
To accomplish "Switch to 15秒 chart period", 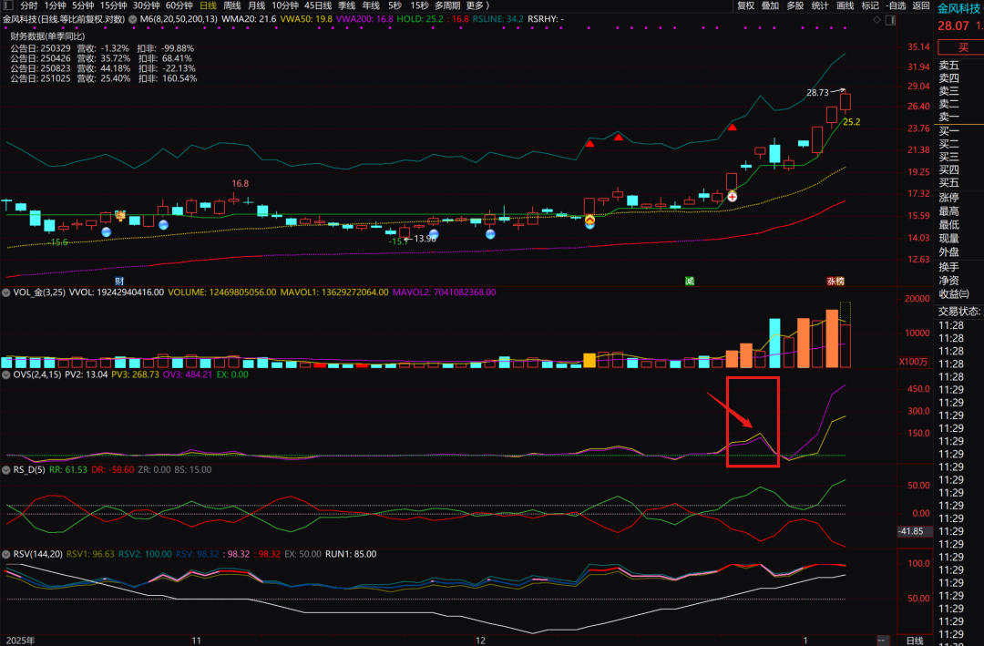I will 419,5.
